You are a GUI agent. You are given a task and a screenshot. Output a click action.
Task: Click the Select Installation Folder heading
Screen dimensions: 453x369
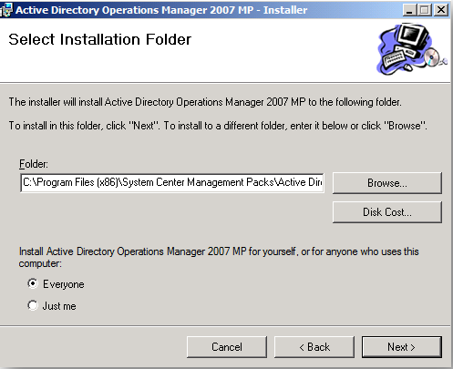100,39
